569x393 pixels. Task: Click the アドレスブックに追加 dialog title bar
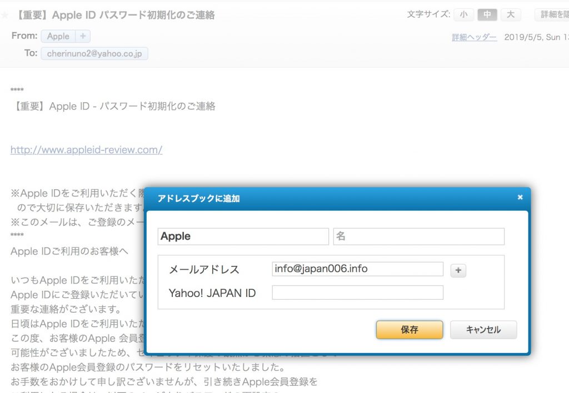[x=333, y=198]
